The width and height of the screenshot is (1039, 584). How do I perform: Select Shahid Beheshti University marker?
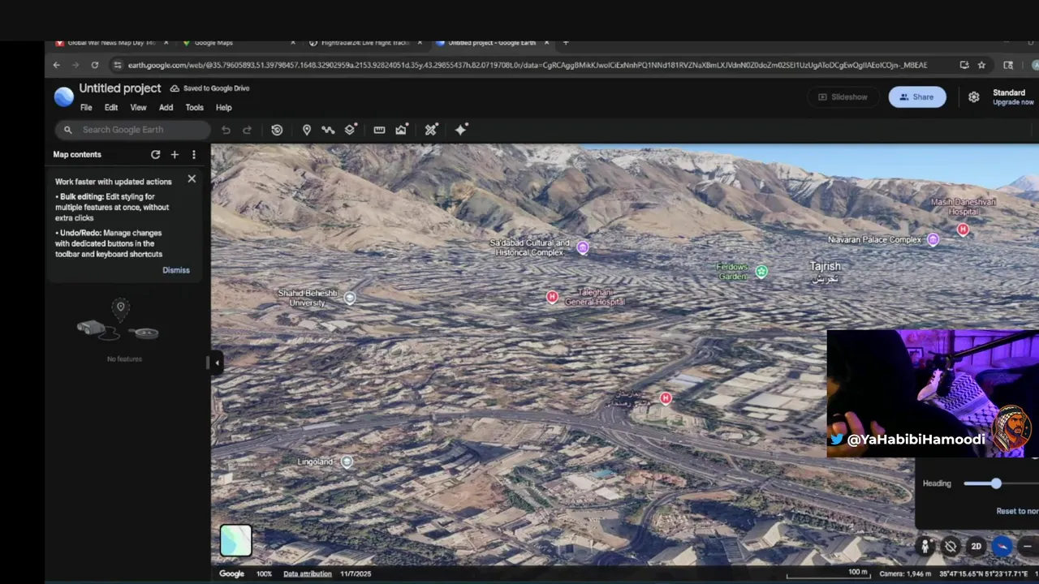tap(350, 298)
